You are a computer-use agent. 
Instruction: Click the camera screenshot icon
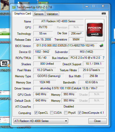(x=104, y=13)
